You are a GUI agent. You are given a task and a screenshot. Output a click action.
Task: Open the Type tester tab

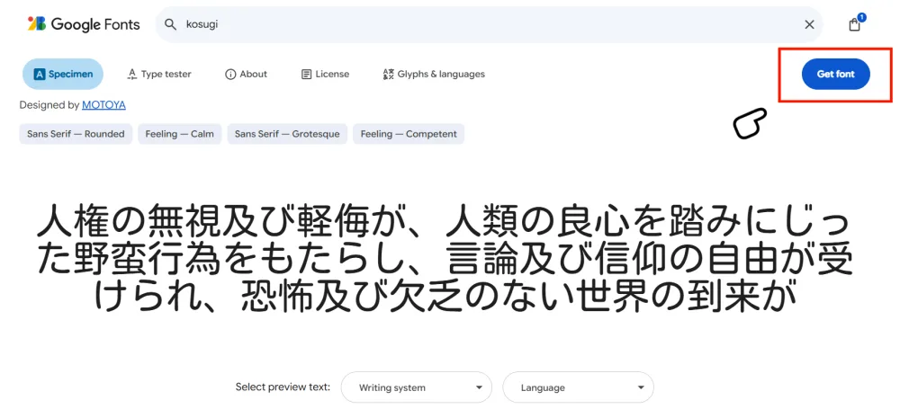click(x=158, y=75)
